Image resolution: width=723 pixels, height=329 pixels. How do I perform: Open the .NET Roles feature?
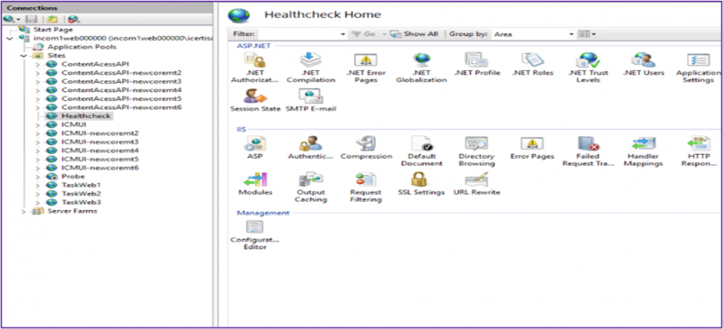(532, 65)
